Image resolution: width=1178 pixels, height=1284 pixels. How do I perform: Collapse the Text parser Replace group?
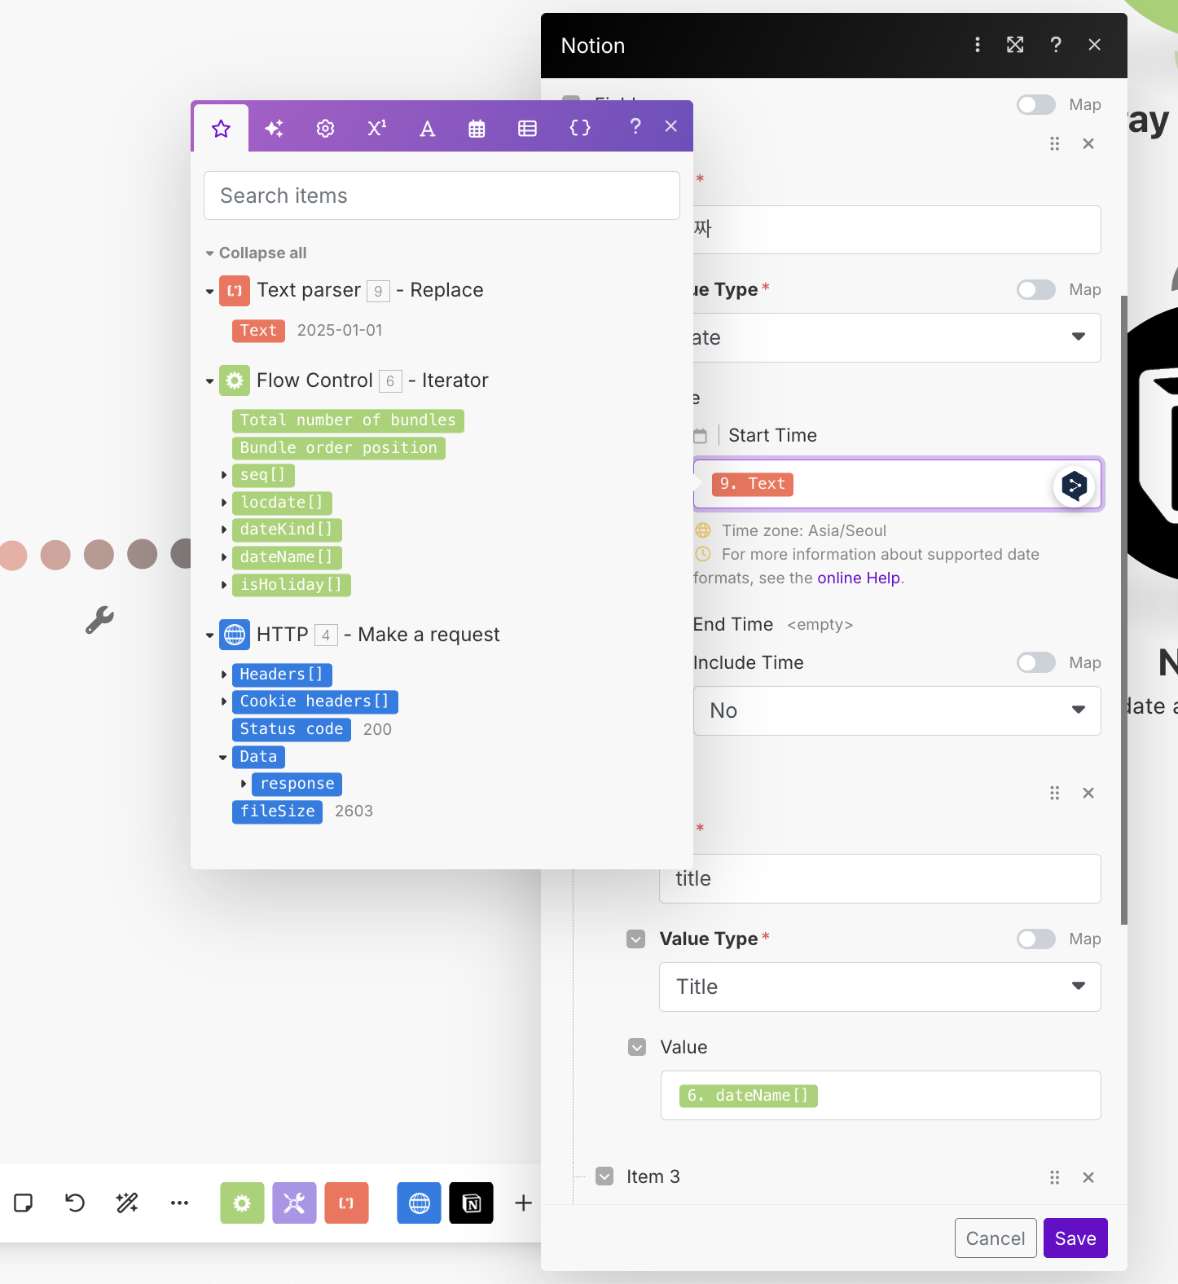[x=209, y=291]
